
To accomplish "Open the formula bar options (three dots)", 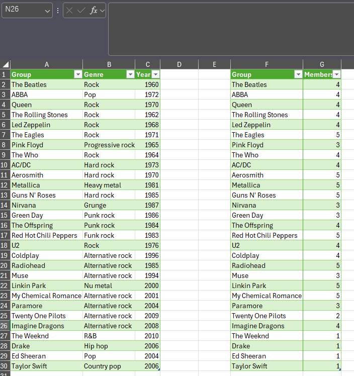I will click(58, 11).
